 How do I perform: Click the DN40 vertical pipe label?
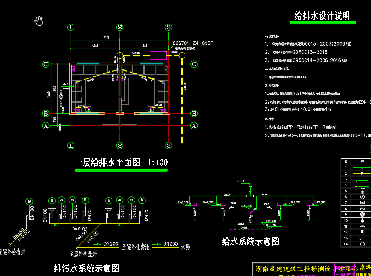coord(250,220)
